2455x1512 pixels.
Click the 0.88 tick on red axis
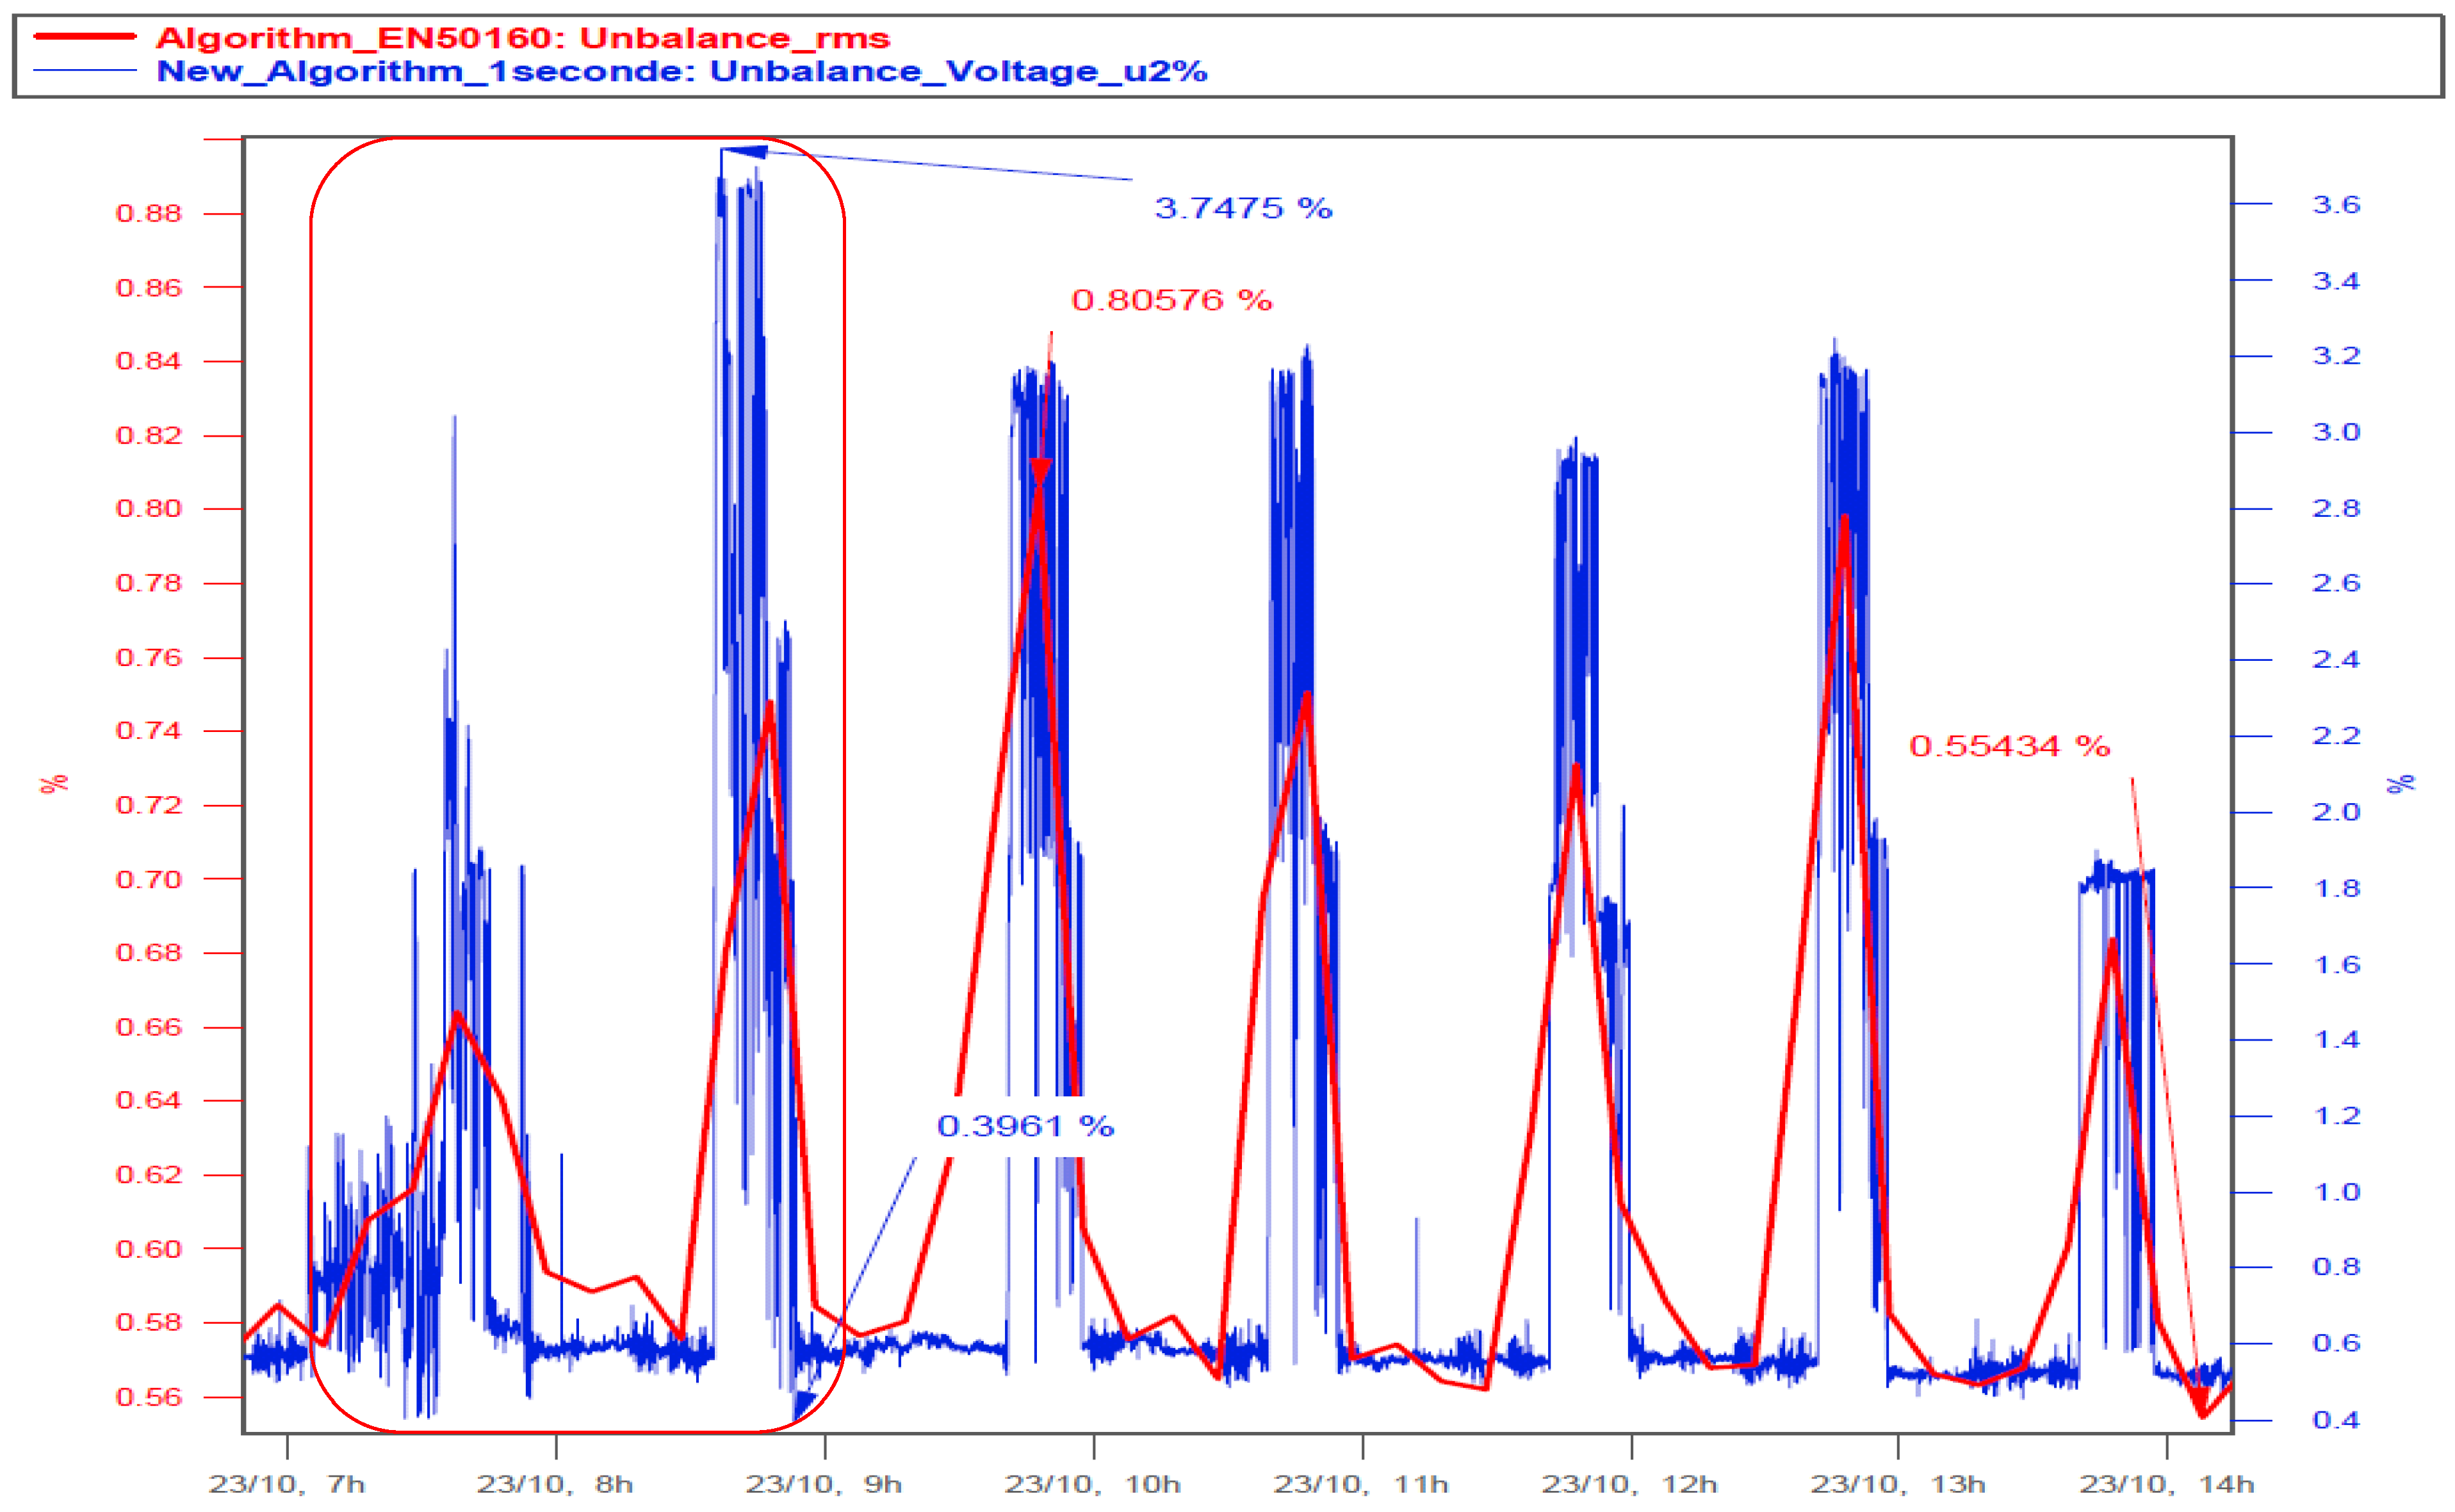click(x=149, y=213)
